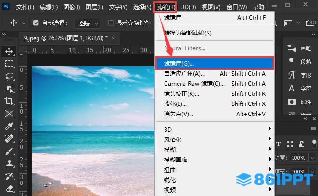
Task: Close the 9.jpeg document tab
Action: tap(113, 38)
